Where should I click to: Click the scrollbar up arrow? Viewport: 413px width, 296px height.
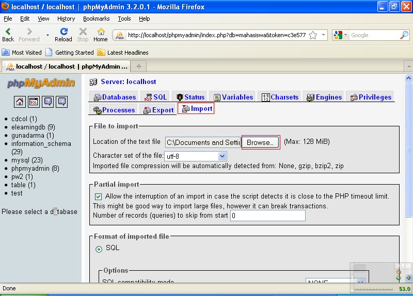tap(408, 78)
